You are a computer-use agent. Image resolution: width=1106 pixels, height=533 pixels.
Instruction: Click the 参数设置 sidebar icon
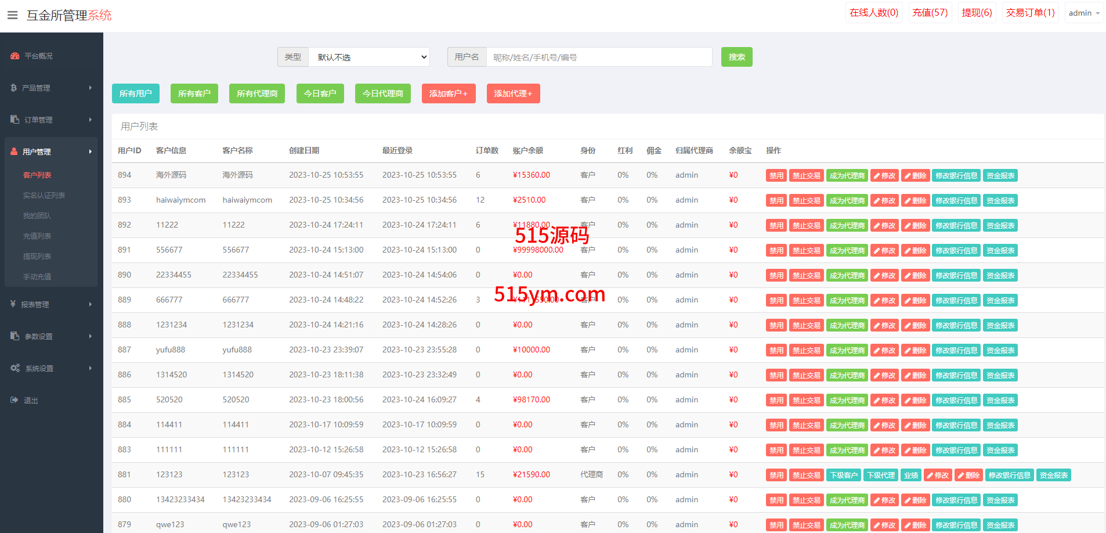click(15, 336)
